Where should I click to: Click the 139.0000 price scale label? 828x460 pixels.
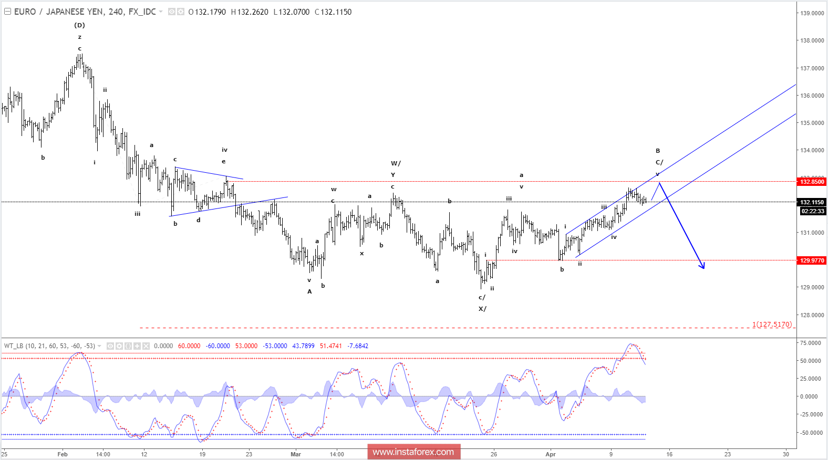(812, 13)
